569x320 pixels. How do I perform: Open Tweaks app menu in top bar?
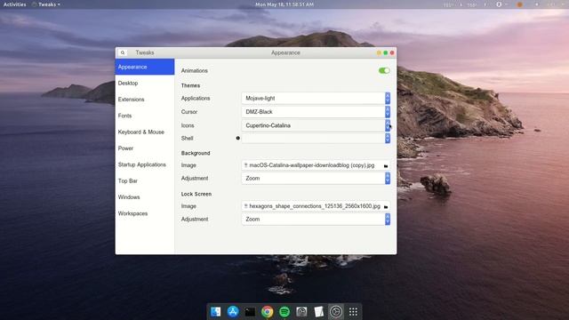[46, 4]
